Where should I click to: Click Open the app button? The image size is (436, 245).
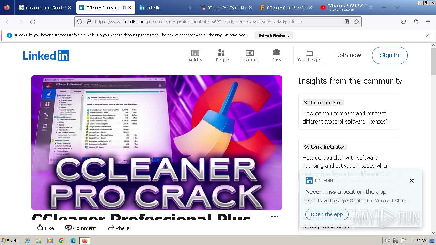[x=327, y=214]
